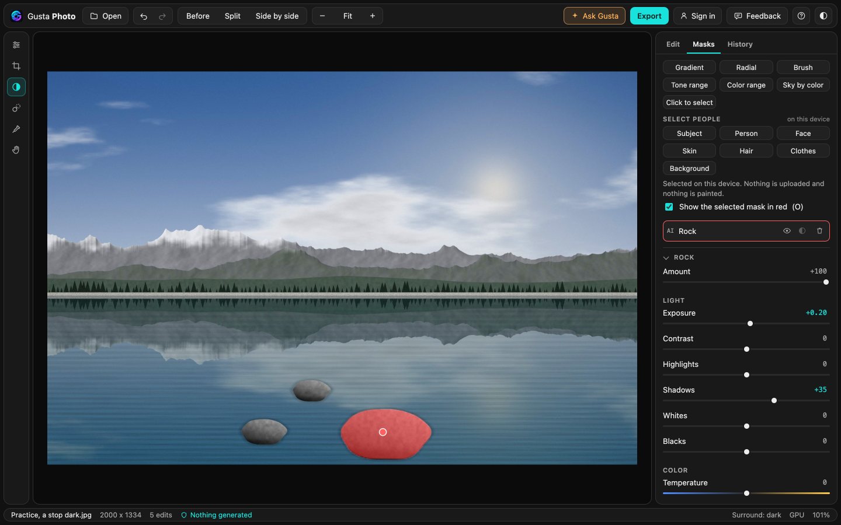The width and height of the screenshot is (841, 525).
Task: Select the active Masks tool in left sidebar
Action: coord(16,87)
